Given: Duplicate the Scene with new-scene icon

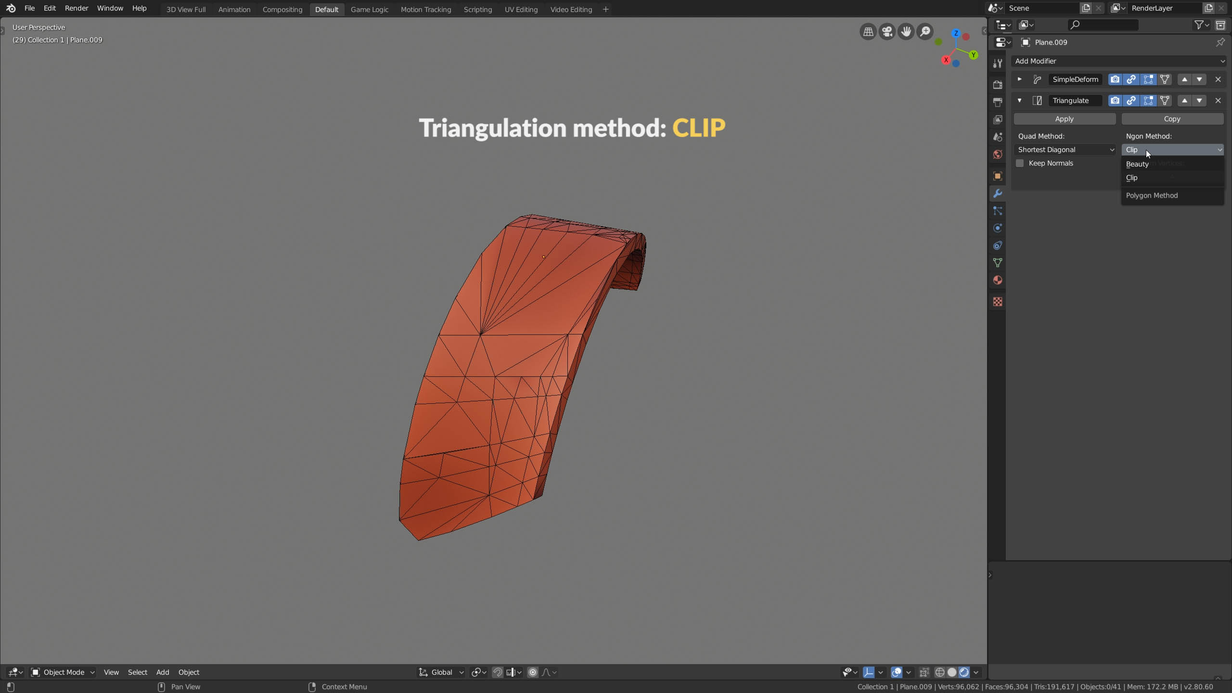Looking at the screenshot, I should [1086, 8].
